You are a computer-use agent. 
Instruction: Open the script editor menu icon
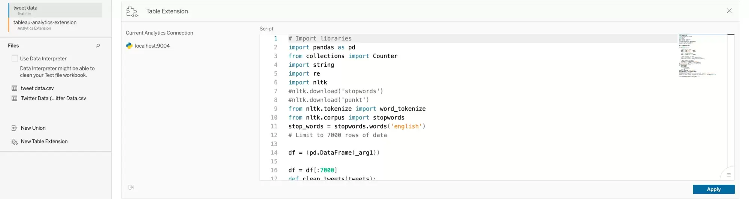coord(728,175)
